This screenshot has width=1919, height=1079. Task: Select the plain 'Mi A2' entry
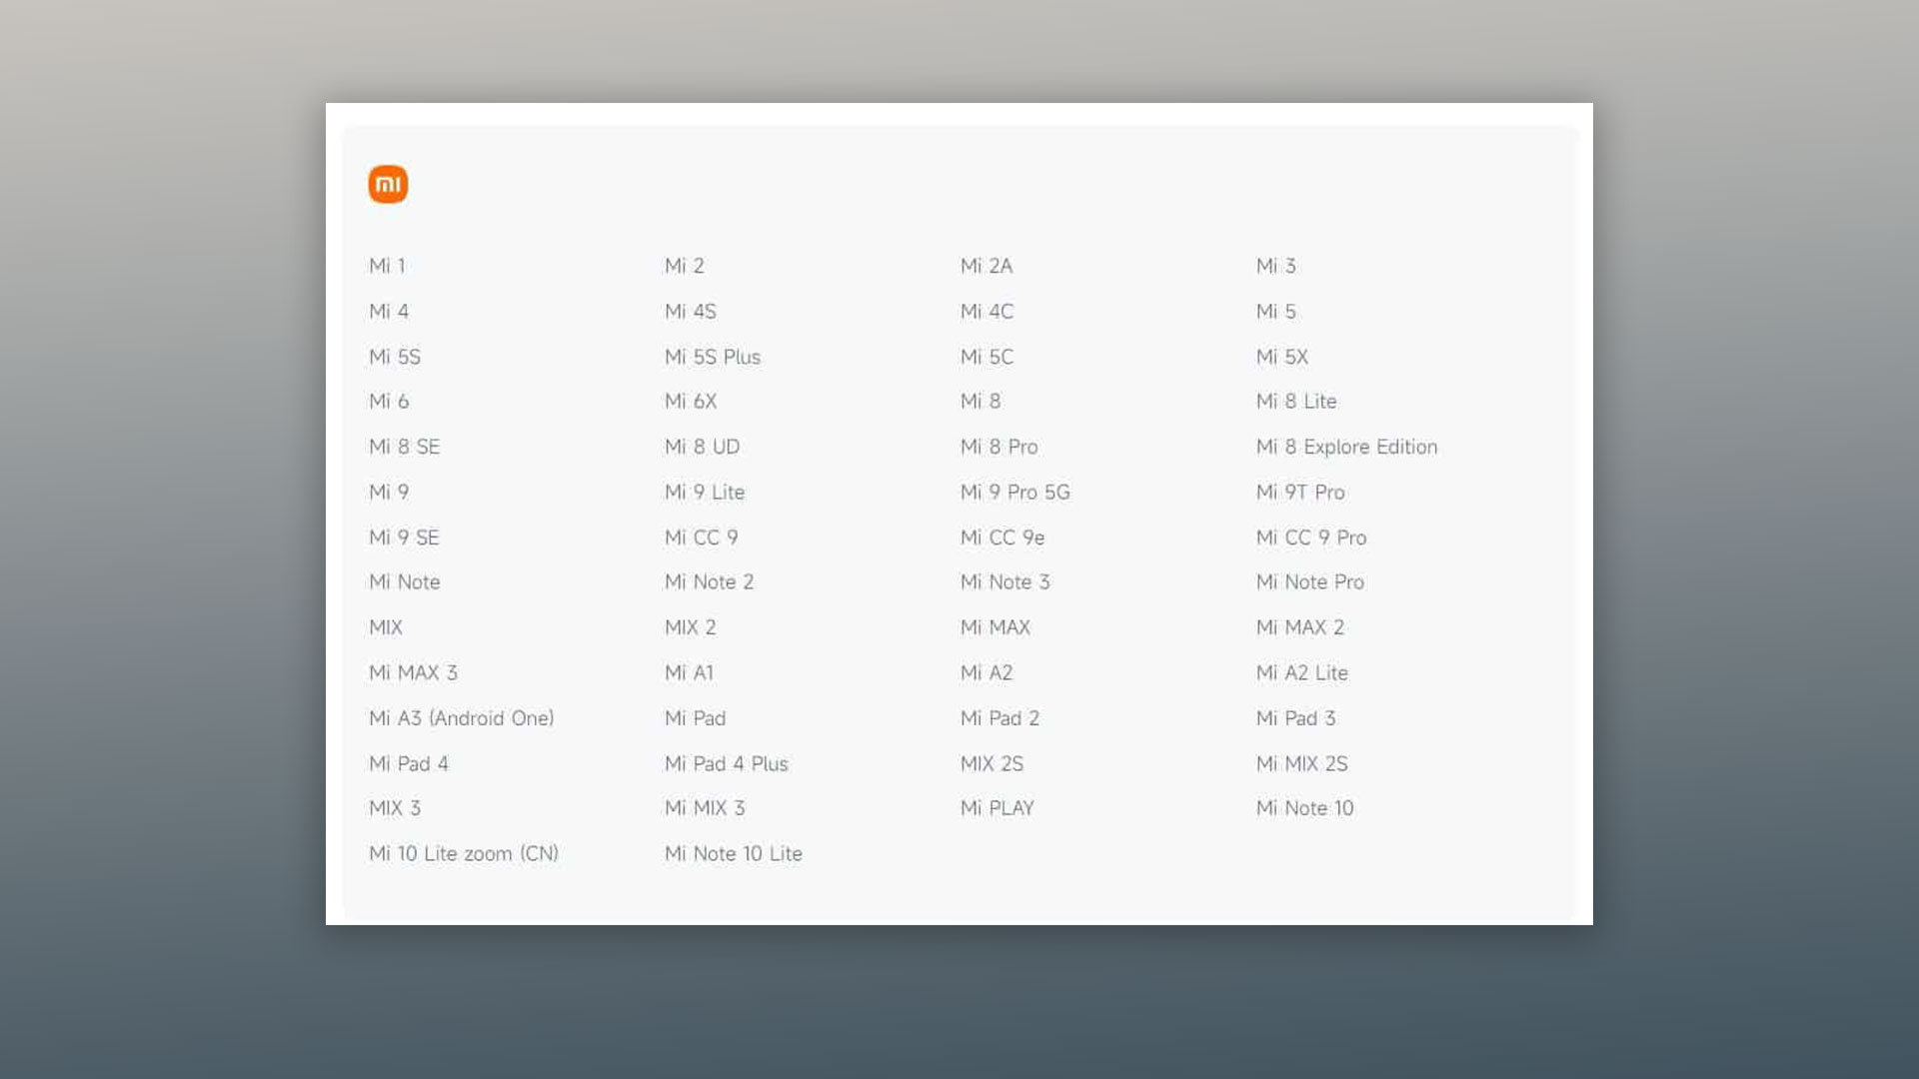tap(986, 673)
